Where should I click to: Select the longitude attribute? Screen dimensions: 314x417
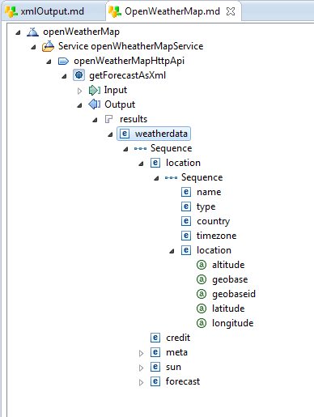click(232, 323)
